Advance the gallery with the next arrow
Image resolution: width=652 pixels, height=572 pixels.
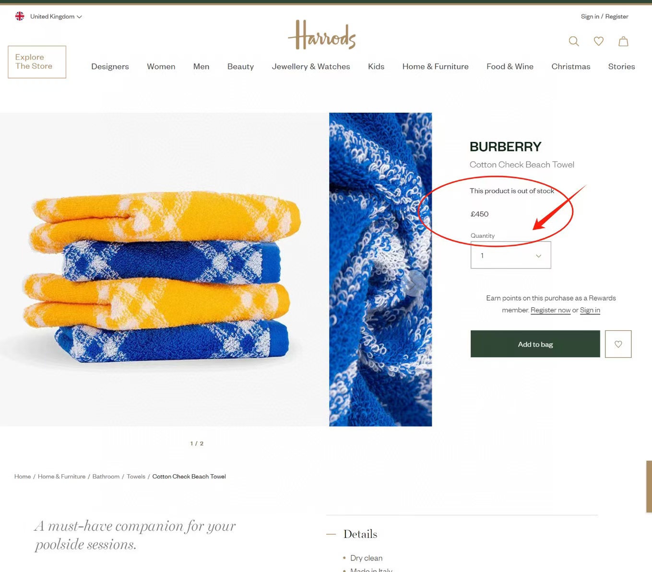413,283
